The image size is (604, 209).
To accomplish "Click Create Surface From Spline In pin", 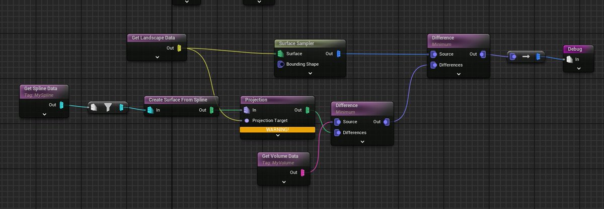I will 150,110.
